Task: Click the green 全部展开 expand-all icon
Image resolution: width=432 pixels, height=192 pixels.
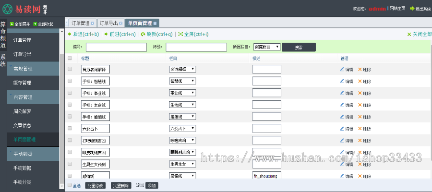Action: pos(12,24)
